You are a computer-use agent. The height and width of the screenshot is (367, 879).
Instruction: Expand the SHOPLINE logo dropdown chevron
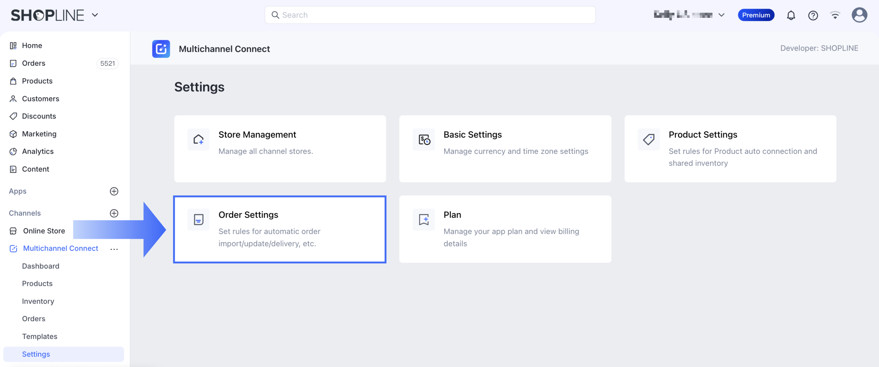(x=95, y=15)
